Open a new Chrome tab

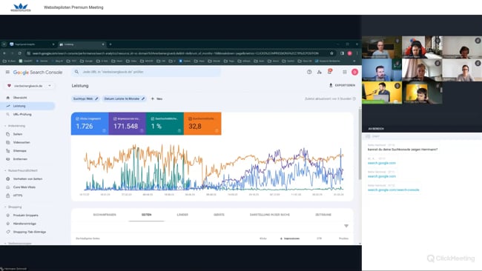click(x=110, y=44)
